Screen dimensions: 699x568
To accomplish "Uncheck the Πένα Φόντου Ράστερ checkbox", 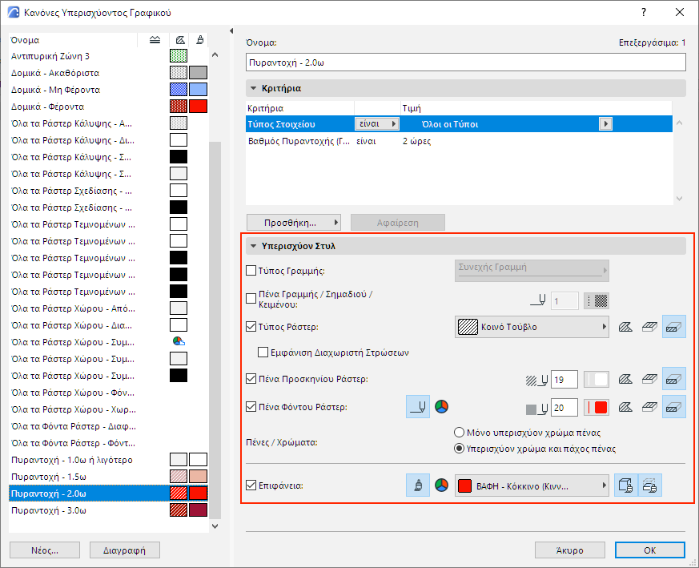I will [251, 407].
